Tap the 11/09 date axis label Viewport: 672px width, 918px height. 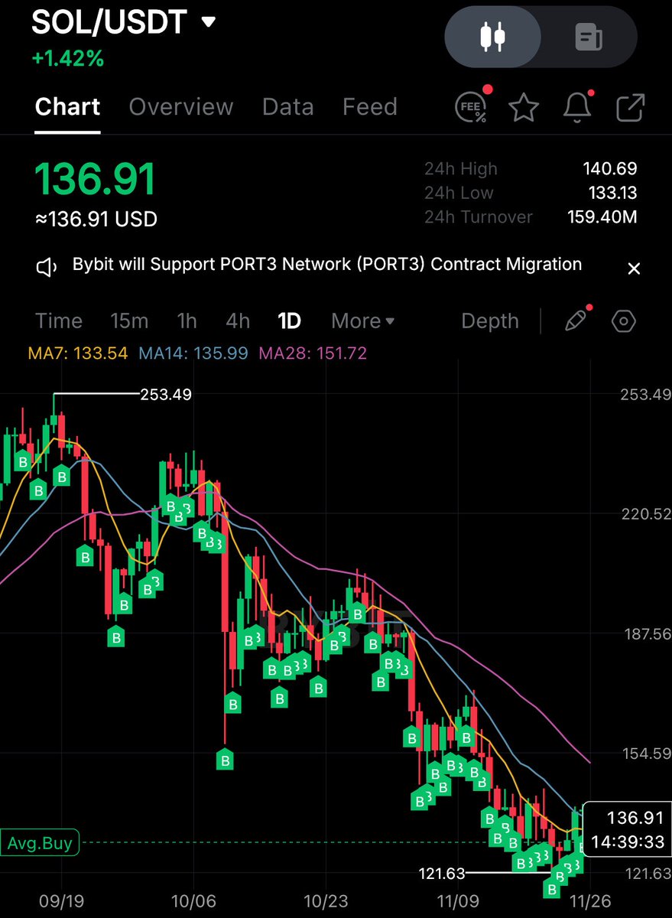457,900
